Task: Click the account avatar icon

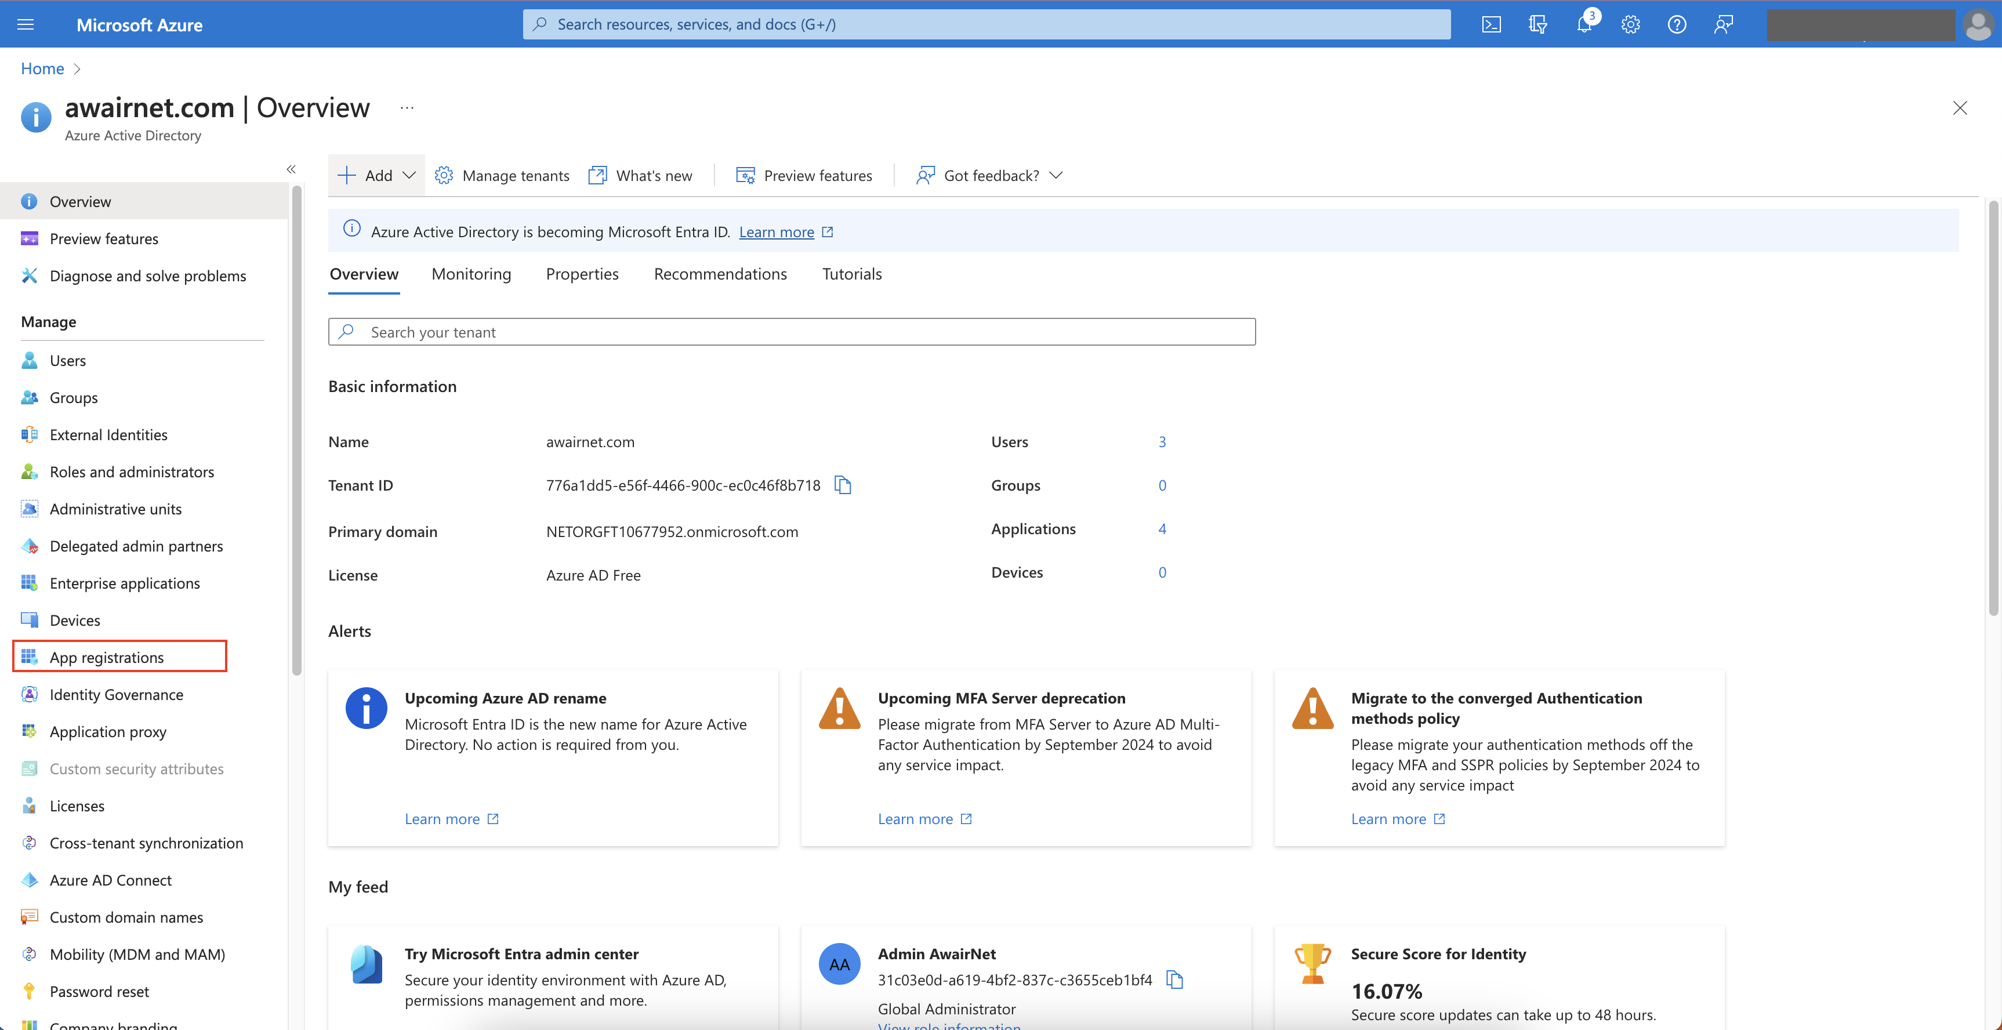Action: 1977,24
